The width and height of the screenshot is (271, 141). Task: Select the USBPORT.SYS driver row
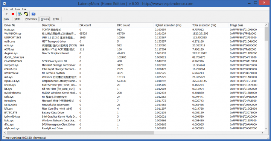click(x=134, y=38)
